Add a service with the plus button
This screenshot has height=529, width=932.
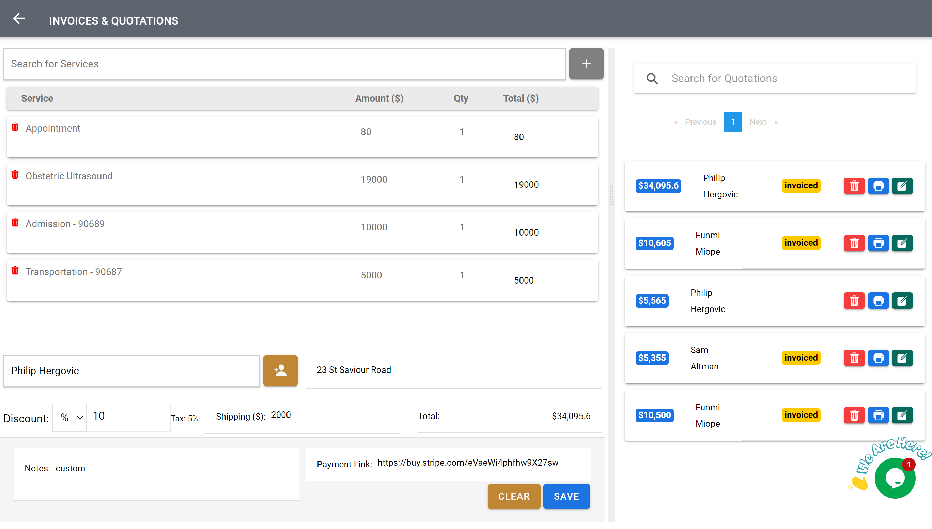pyautogui.click(x=586, y=64)
